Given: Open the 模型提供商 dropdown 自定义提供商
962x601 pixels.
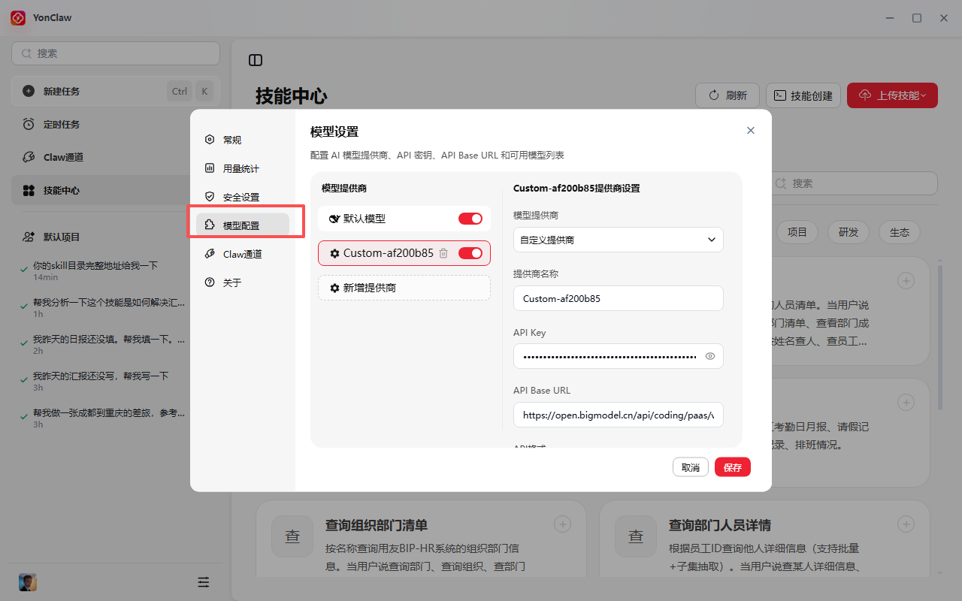Looking at the screenshot, I should pos(619,240).
